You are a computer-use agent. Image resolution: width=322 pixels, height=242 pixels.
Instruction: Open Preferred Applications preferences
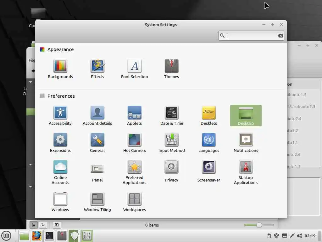pyautogui.click(x=135, y=172)
